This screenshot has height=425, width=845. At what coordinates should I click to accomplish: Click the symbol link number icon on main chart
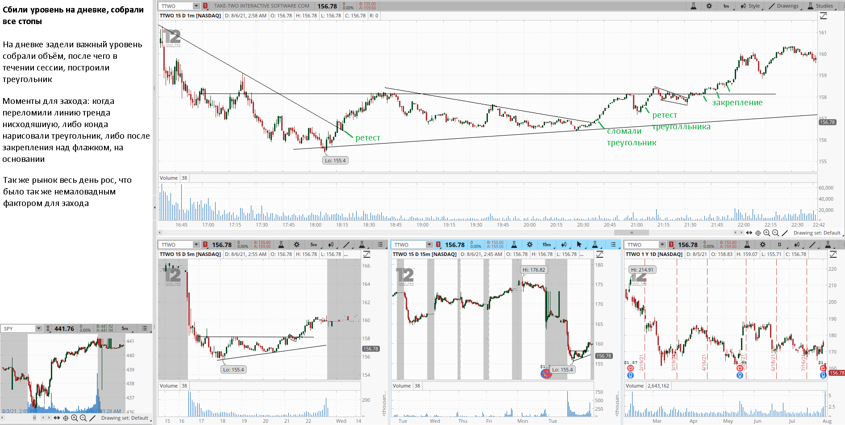tap(205, 6)
